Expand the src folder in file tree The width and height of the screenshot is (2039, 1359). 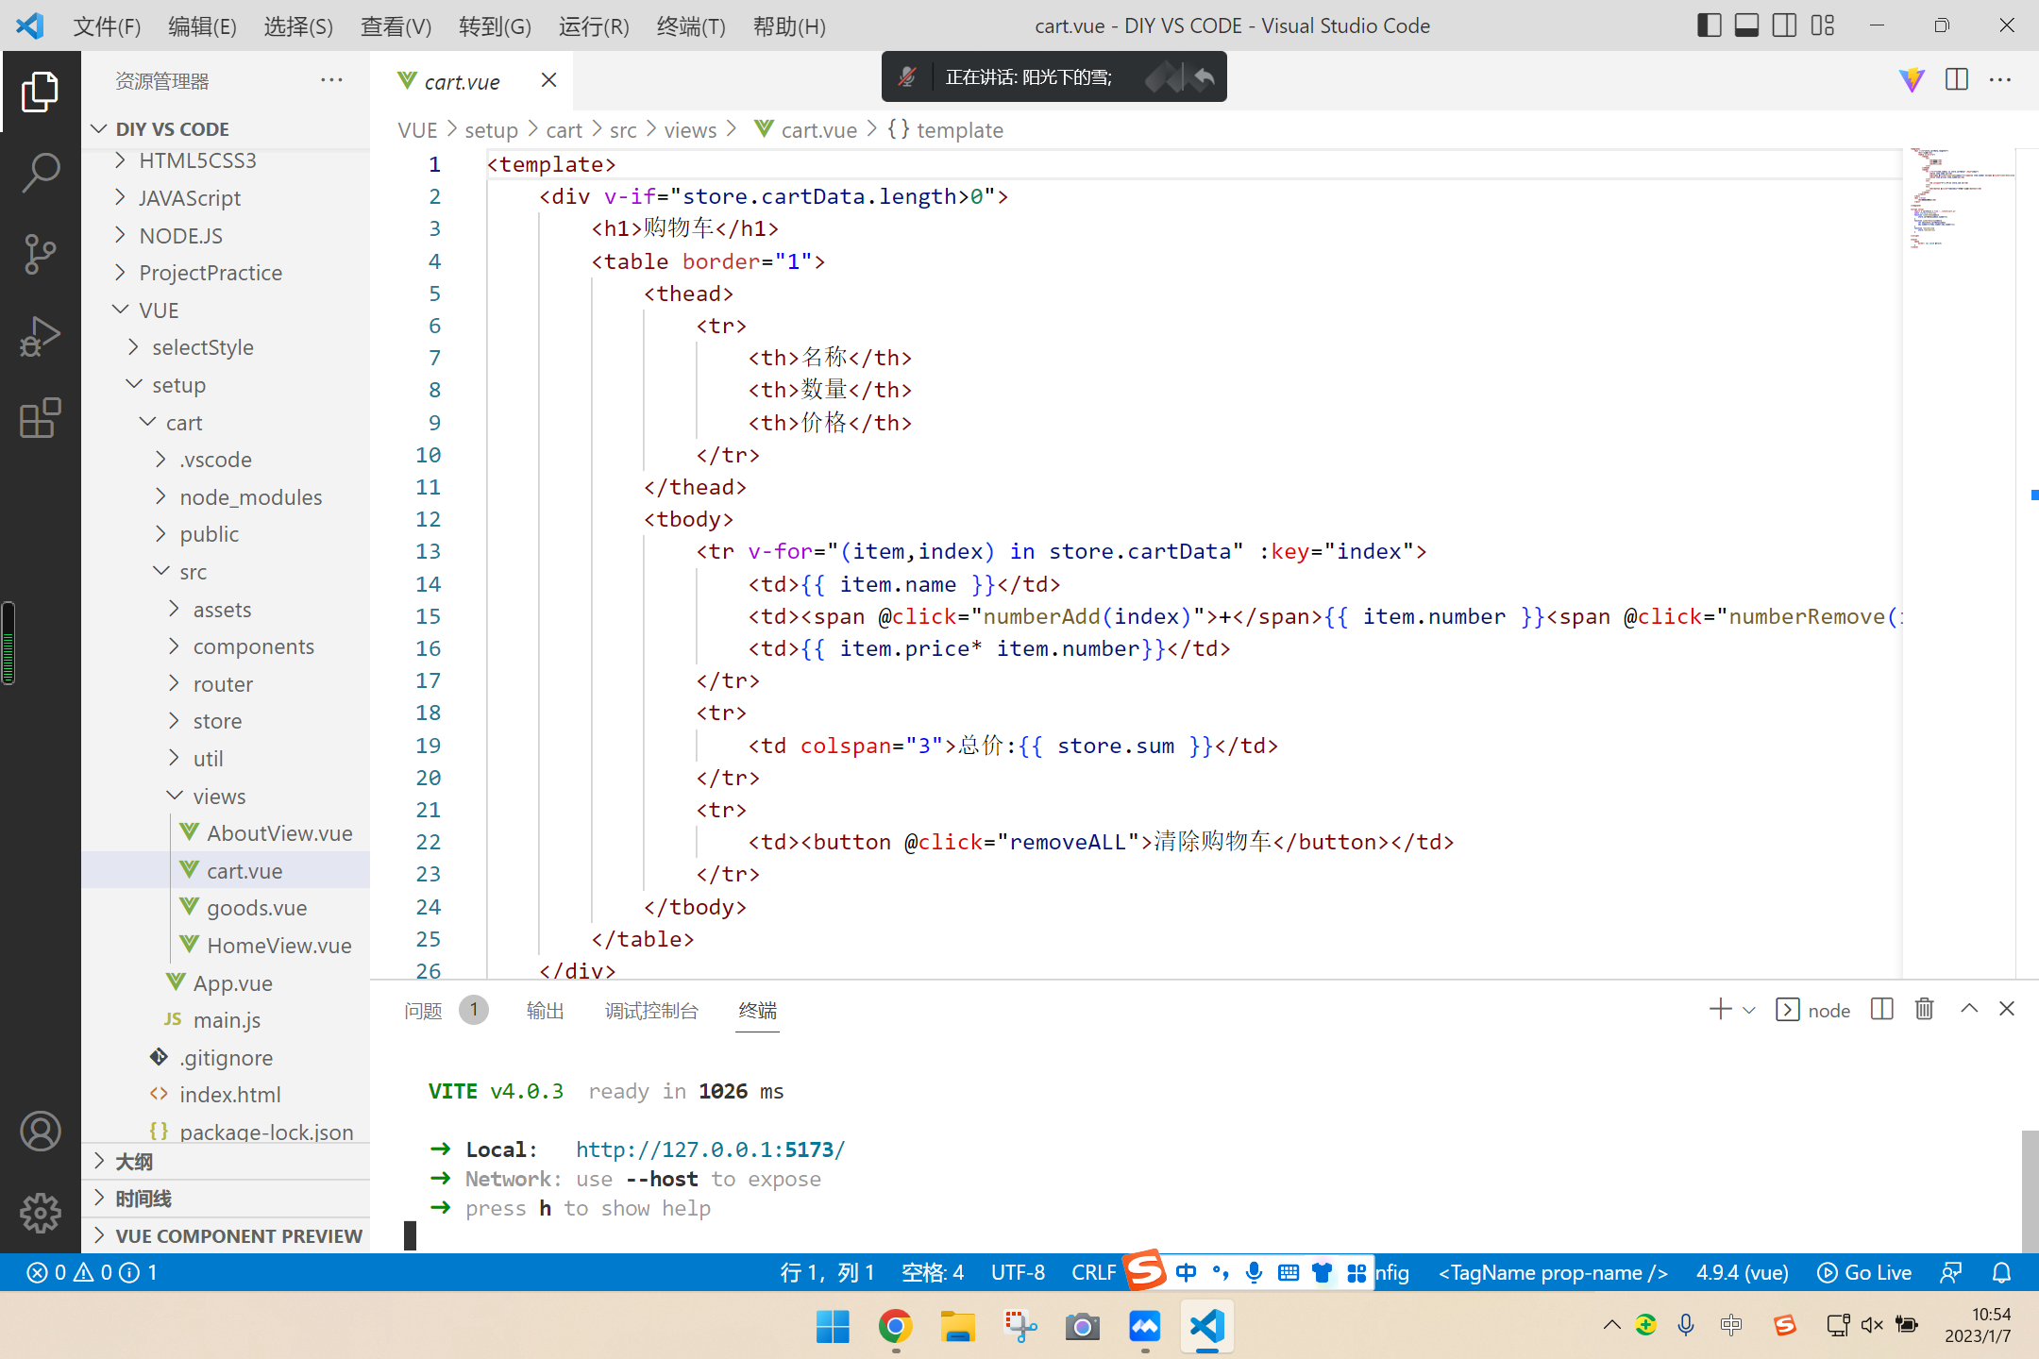click(x=194, y=572)
